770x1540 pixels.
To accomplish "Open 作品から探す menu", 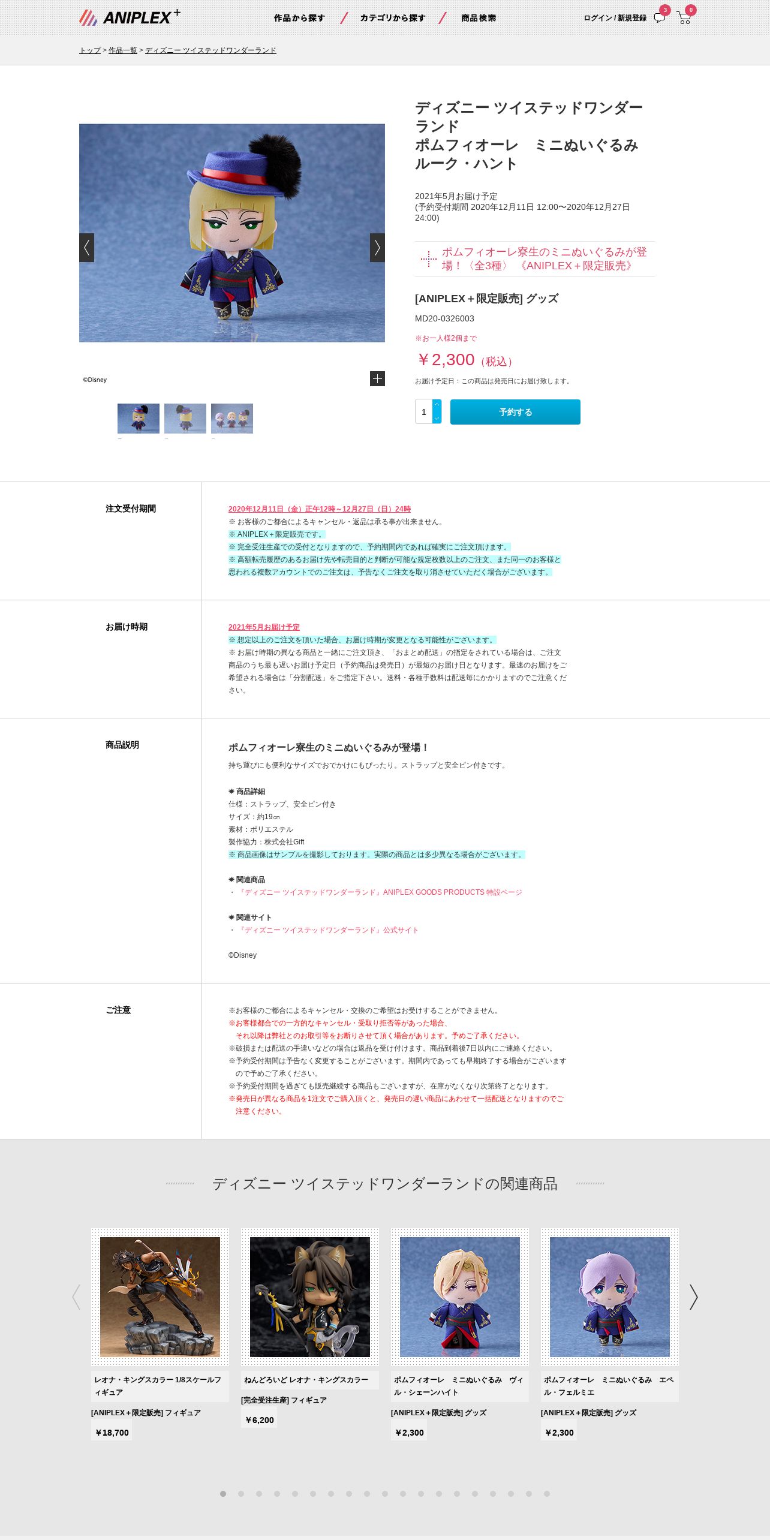I will (x=299, y=18).
